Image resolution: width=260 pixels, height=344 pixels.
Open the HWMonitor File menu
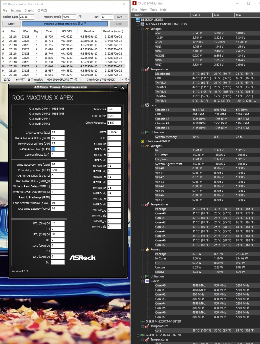pyautogui.click(x=134, y=10)
